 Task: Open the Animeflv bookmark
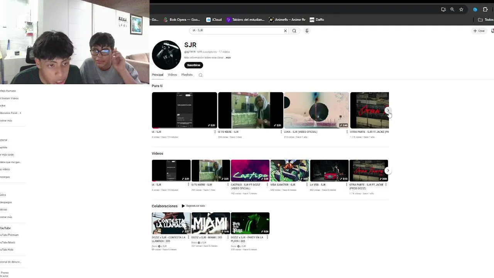coord(287,20)
